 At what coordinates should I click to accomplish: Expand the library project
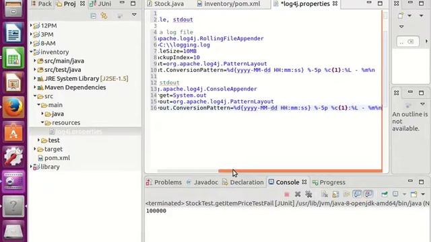pyautogui.click(x=31, y=166)
